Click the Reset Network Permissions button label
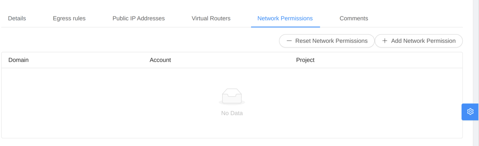 tap(331, 41)
